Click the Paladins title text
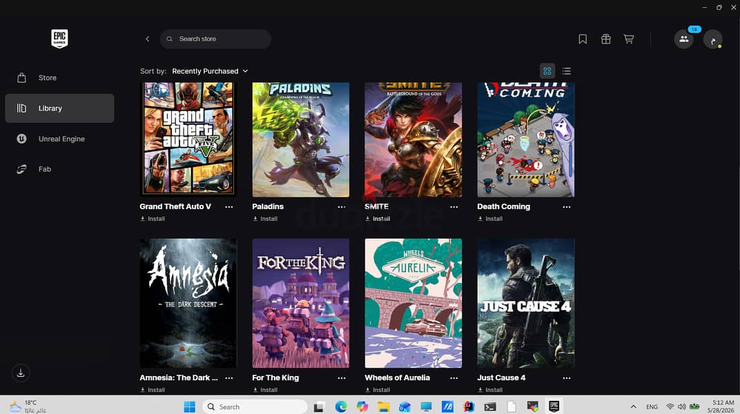The width and height of the screenshot is (740, 414). 268,206
